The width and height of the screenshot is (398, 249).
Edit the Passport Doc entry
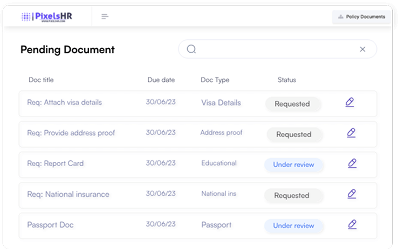352,224
